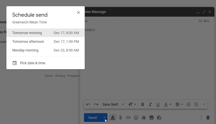Close the Schedule send dialog
Image resolution: width=216 pixels, height=124 pixels.
click(x=78, y=13)
